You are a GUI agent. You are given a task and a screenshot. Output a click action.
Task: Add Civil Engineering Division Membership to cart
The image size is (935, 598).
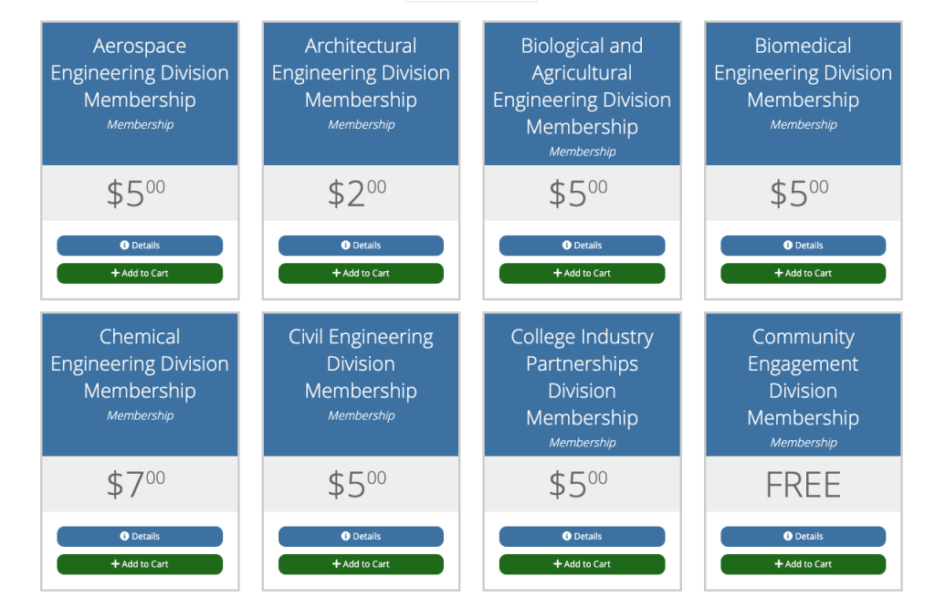click(x=361, y=564)
